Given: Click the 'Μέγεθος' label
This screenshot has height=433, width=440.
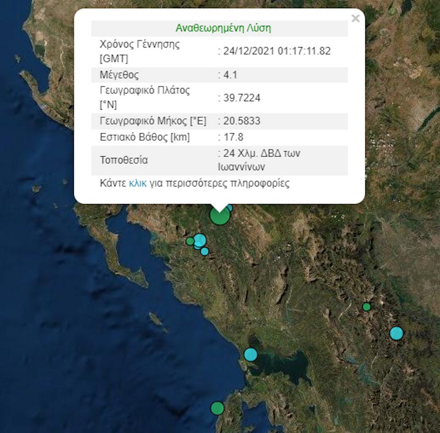Looking at the screenshot, I should [x=119, y=75].
